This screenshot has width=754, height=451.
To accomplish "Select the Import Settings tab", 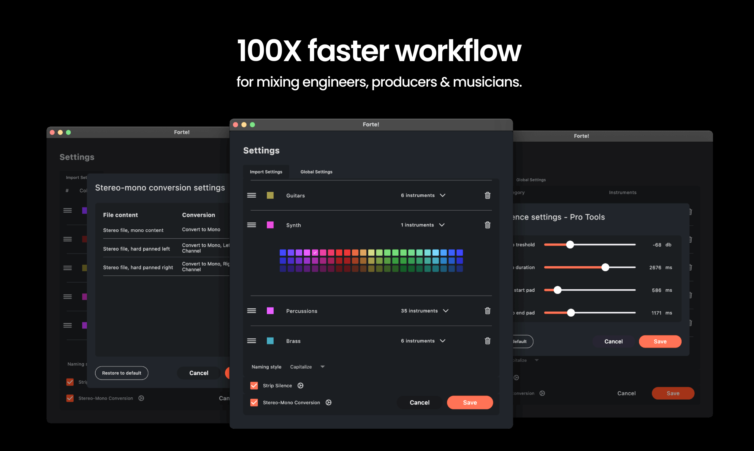I will (x=266, y=172).
